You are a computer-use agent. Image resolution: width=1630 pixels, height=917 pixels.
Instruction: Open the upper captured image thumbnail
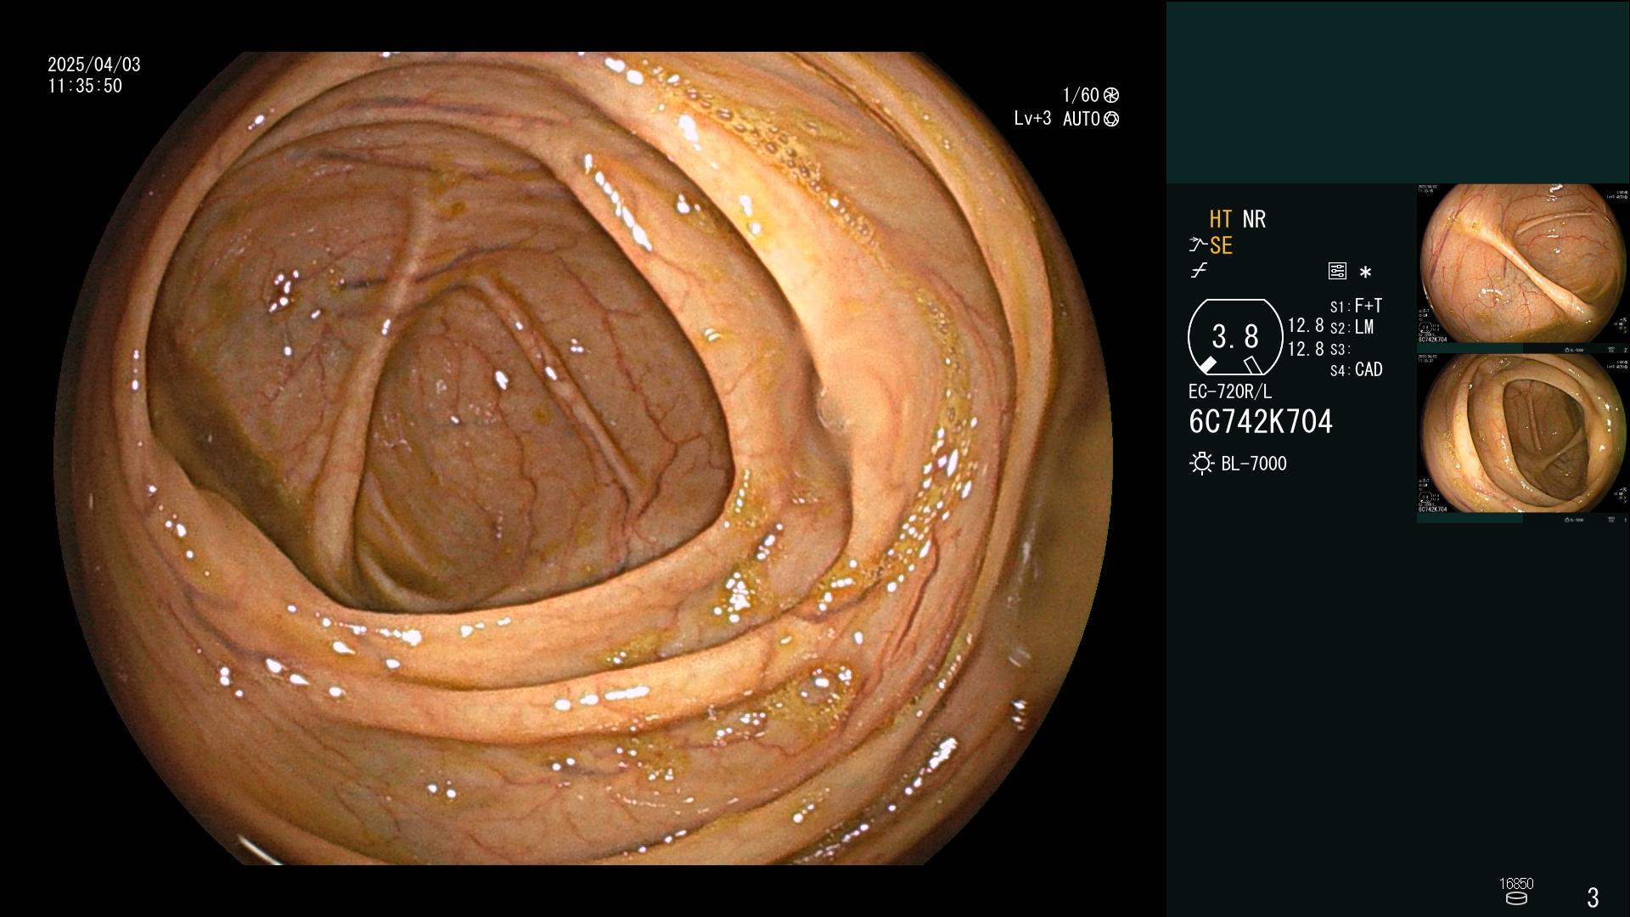point(1523,264)
